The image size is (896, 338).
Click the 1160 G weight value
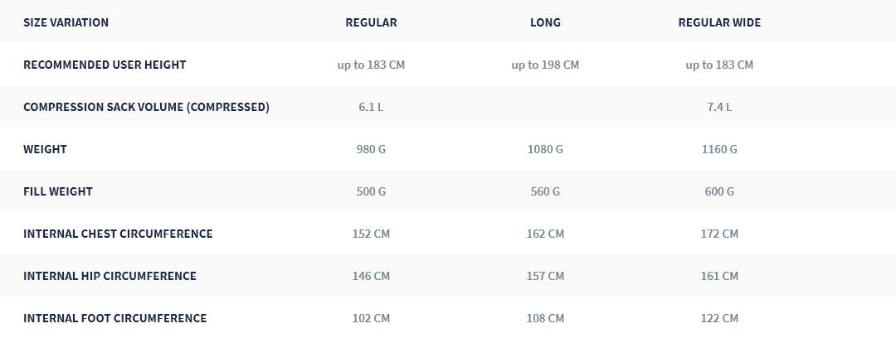[x=719, y=150]
